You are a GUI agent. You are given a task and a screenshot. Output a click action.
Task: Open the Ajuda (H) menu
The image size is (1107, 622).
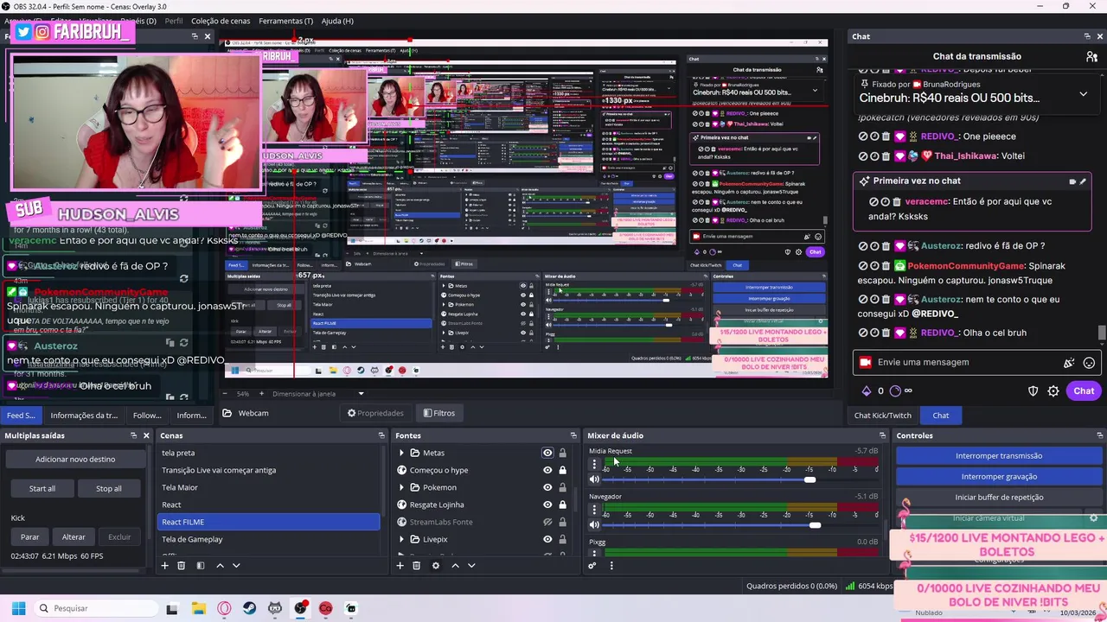coord(337,21)
